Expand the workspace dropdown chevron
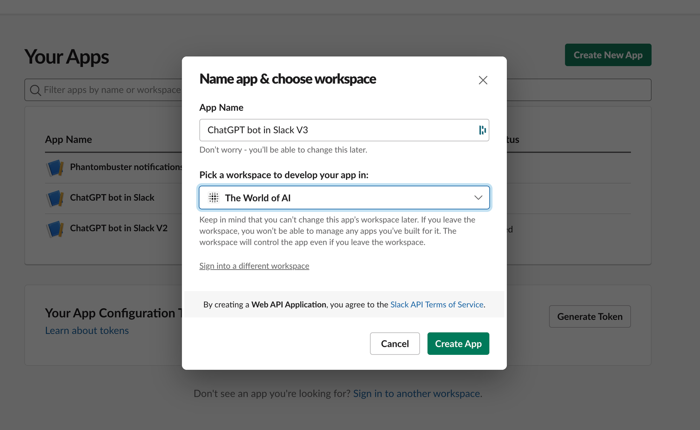Image resolution: width=700 pixels, height=430 pixels. (x=478, y=198)
